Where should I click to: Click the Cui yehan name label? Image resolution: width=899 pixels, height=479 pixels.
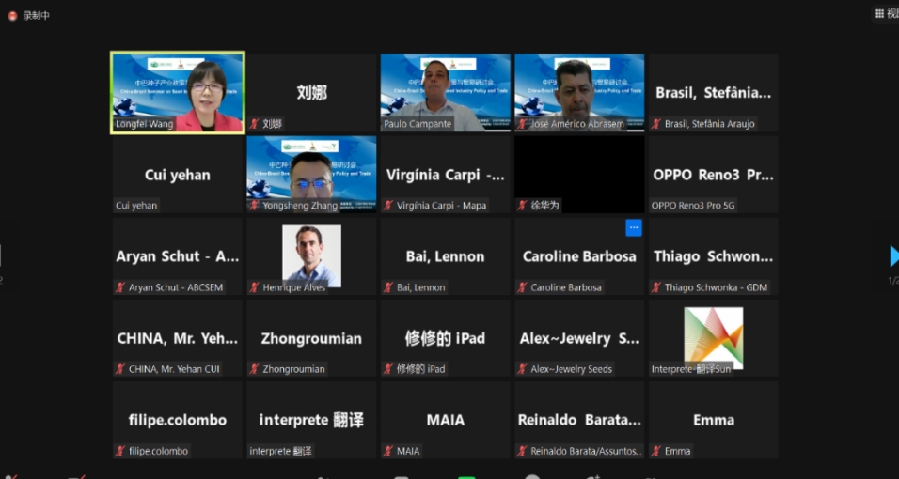136,206
